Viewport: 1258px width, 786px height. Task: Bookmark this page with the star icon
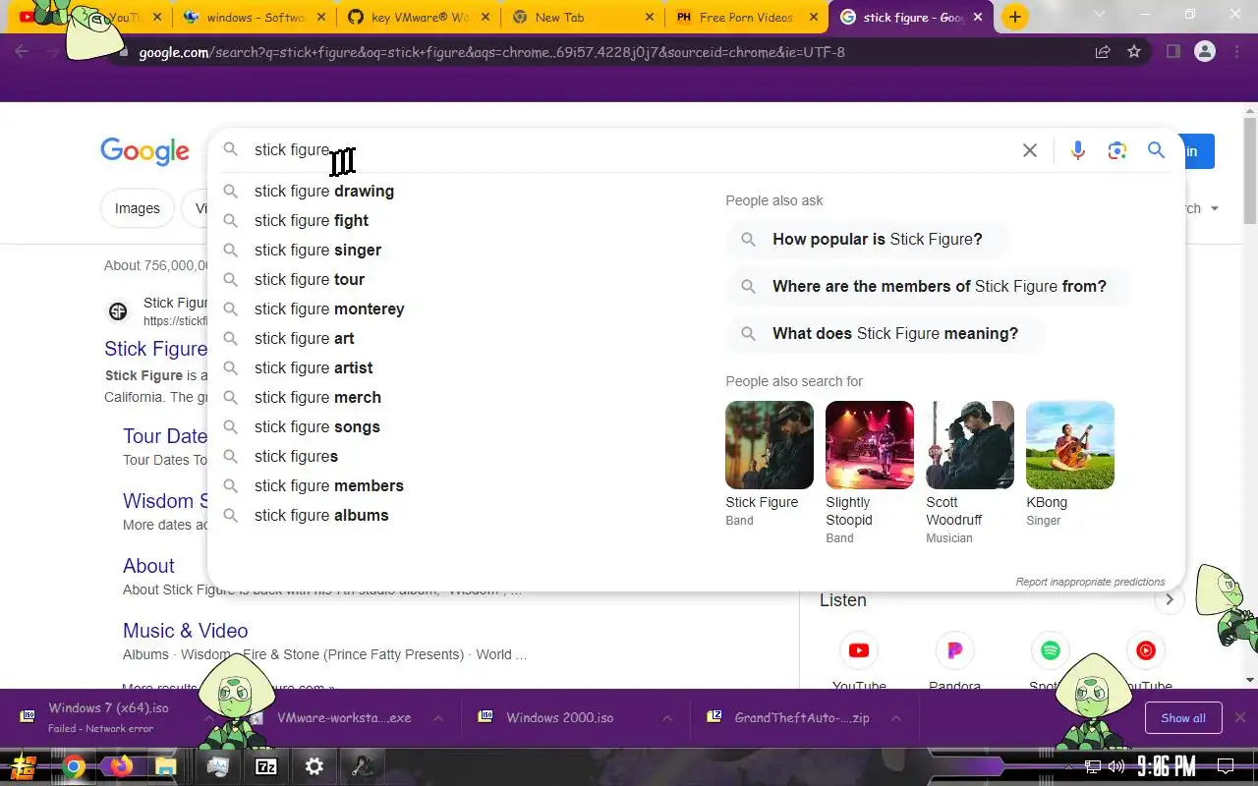coord(1134,52)
